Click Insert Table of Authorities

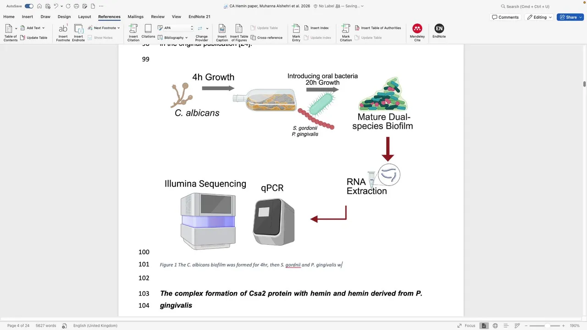(377, 28)
